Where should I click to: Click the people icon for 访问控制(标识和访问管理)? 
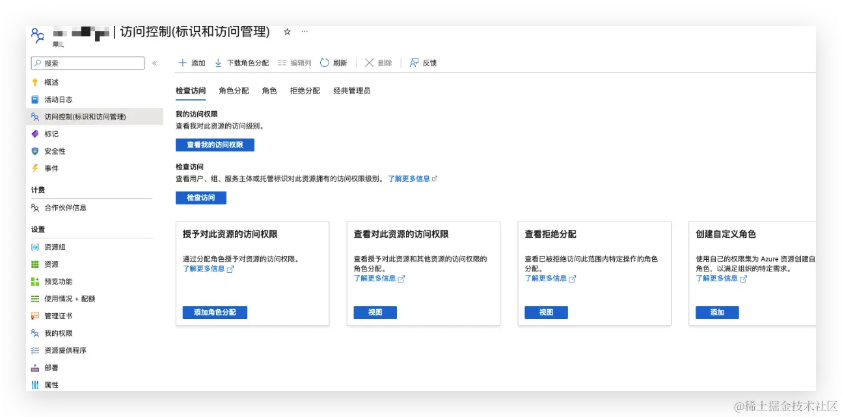[x=35, y=117]
